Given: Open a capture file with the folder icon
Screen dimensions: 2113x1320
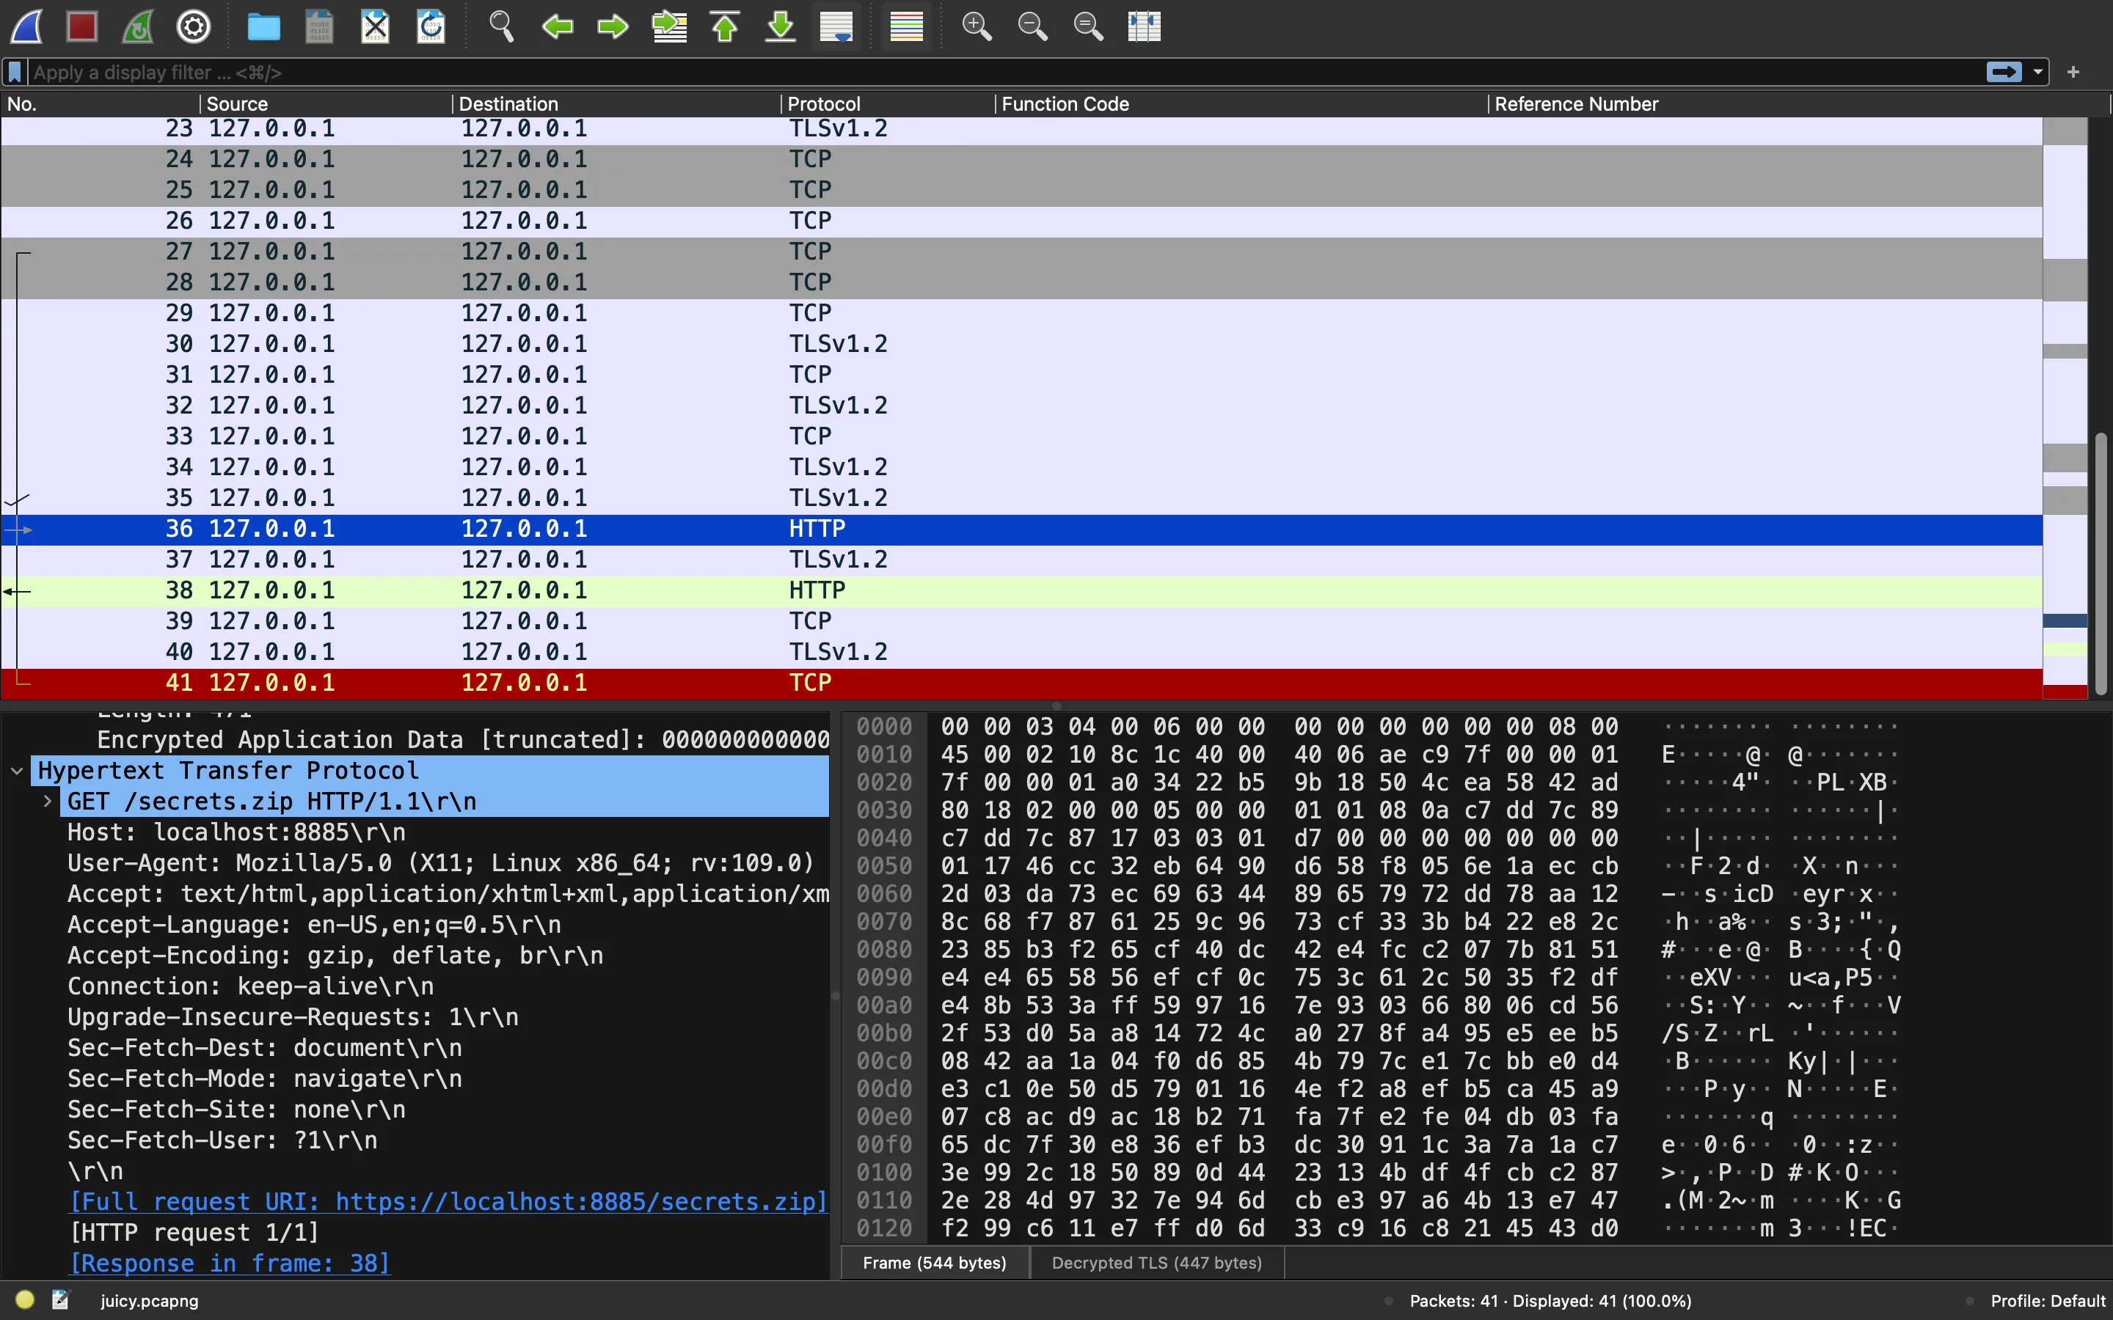Looking at the screenshot, I should 263,26.
